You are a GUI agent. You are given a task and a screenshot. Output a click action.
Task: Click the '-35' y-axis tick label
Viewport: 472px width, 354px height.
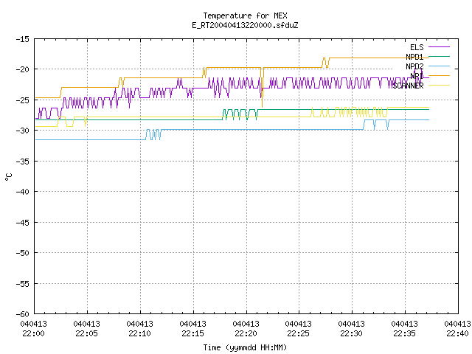[23, 162]
